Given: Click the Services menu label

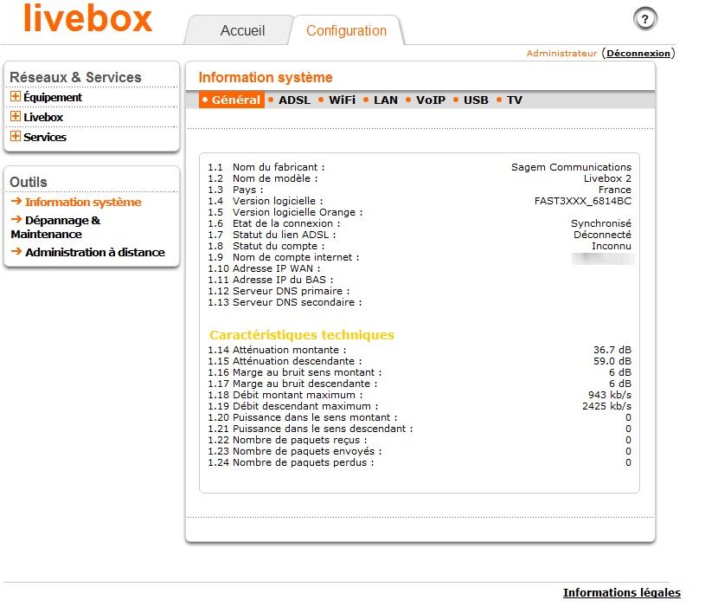Looking at the screenshot, I should coord(45,137).
